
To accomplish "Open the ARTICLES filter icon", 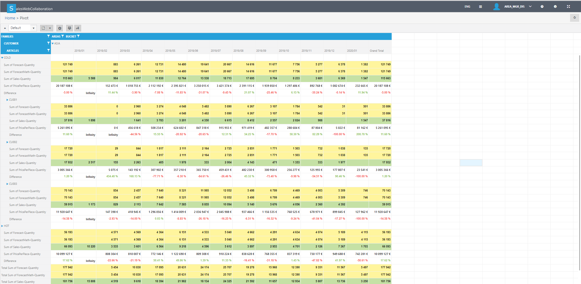I will 48,50.
